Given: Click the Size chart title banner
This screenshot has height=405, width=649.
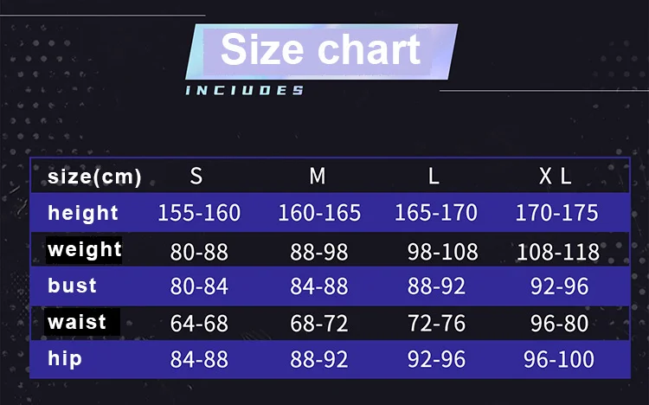Looking at the screenshot, I should [321, 51].
